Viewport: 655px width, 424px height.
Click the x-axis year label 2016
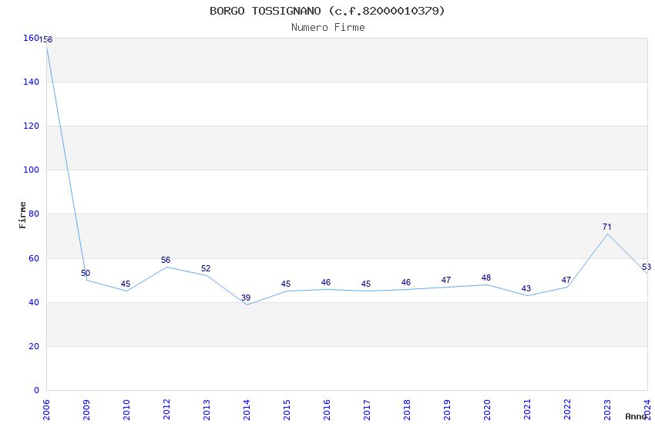(x=327, y=410)
